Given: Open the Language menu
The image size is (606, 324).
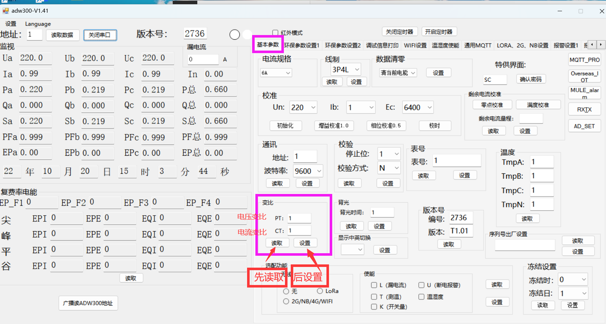Looking at the screenshot, I should [38, 24].
